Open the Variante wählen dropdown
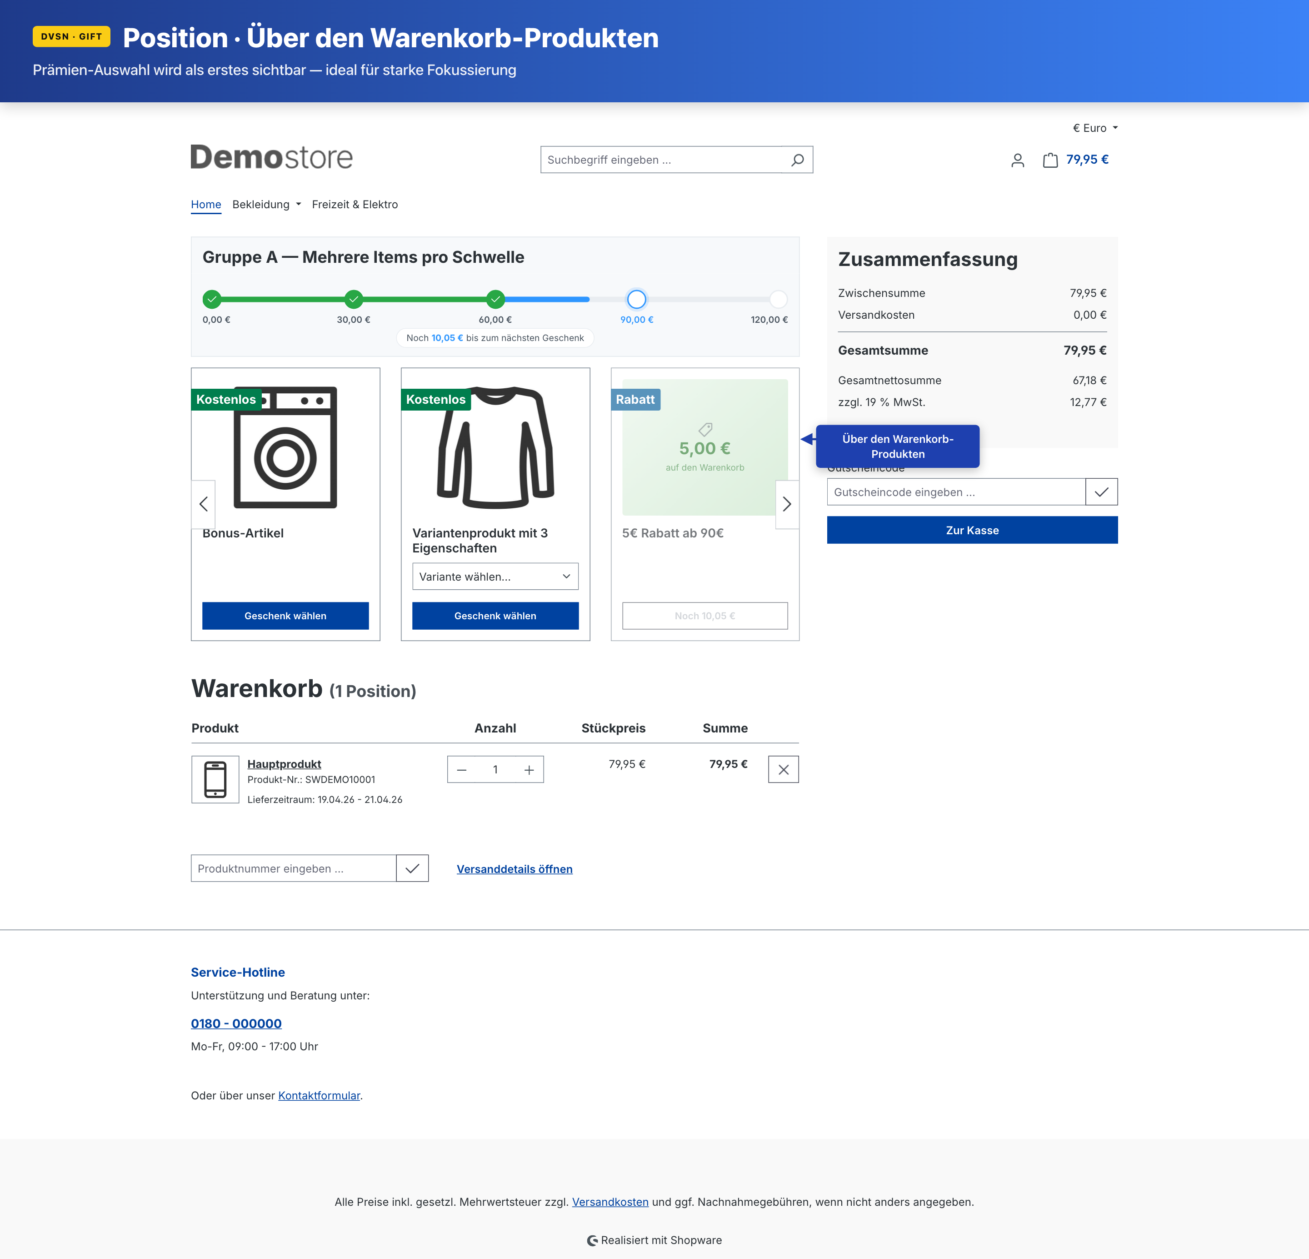Screen dimensions: 1309x1259 coord(495,576)
